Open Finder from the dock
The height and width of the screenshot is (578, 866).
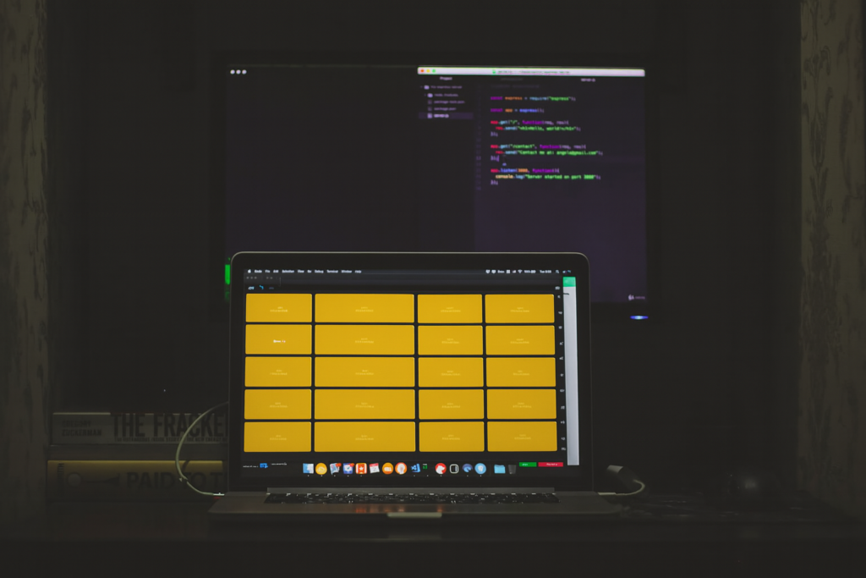point(308,468)
